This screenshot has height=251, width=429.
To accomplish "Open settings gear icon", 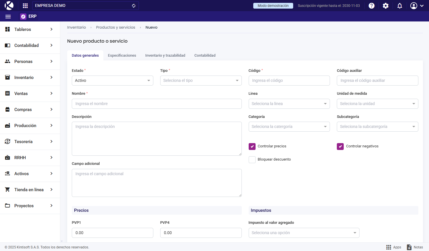I will [386, 6].
